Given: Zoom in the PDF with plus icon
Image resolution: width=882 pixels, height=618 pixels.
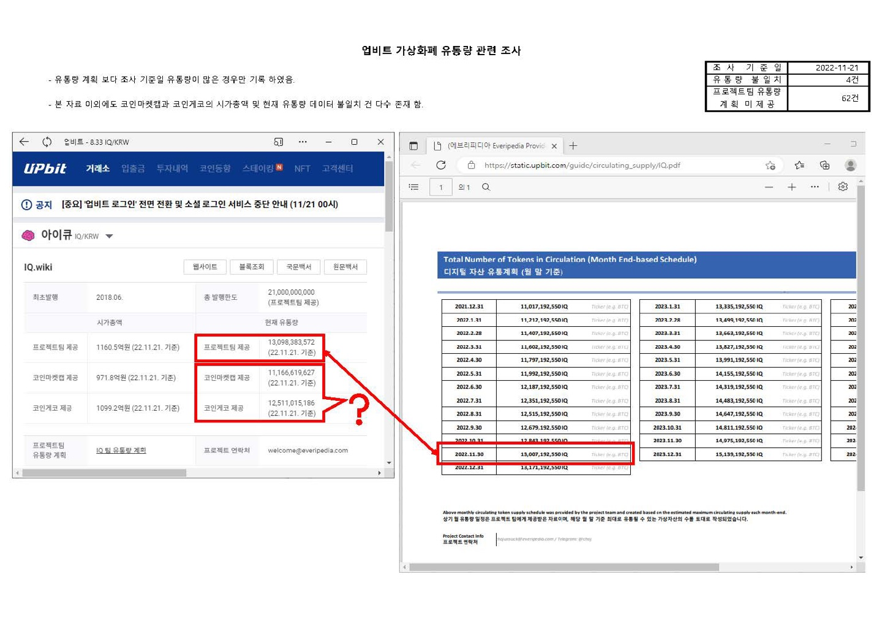Looking at the screenshot, I should coord(791,187).
